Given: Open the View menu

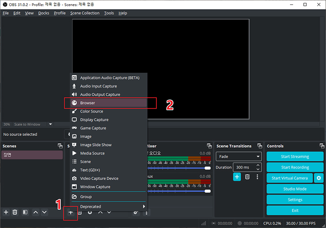Looking at the screenshot, I should pyautogui.click(x=29, y=13).
